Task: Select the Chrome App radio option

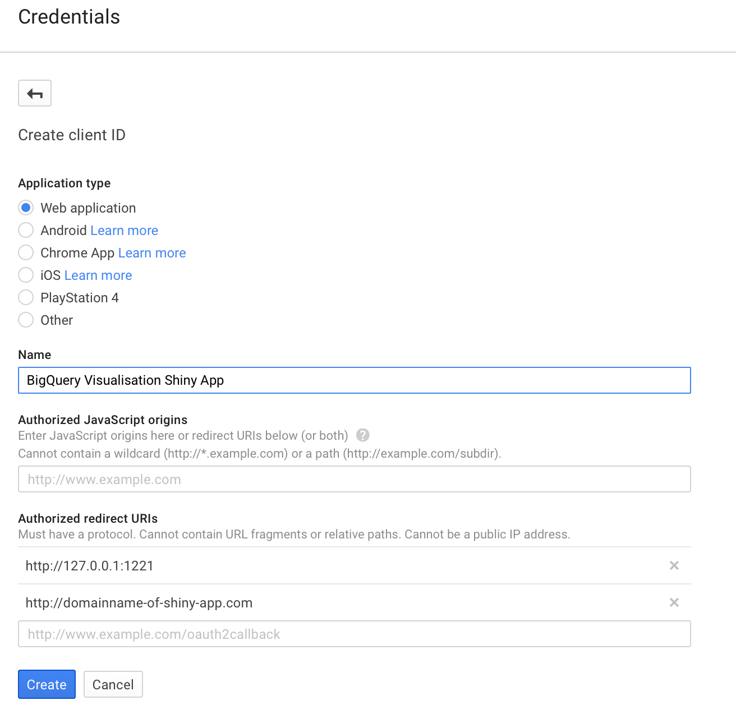Action: [x=26, y=252]
